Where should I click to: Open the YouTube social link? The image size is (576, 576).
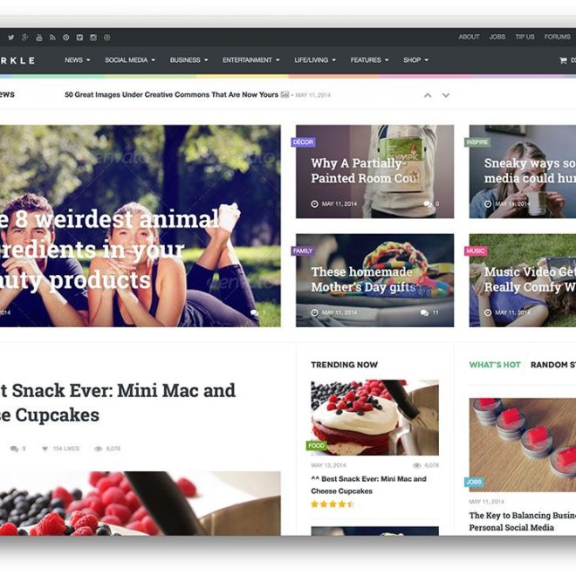(39, 38)
